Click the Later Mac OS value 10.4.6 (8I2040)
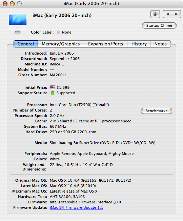Screen dimensions: 183x221 tap(73, 186)
